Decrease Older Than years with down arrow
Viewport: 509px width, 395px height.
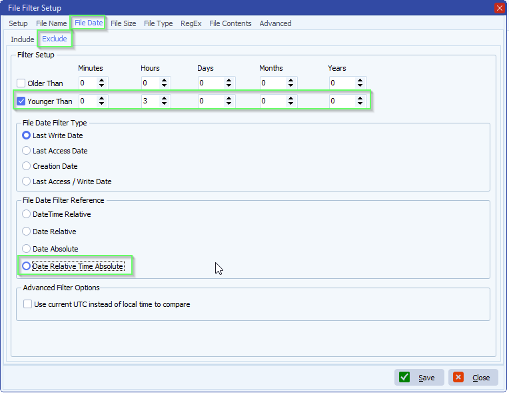[x=360, y=85]
